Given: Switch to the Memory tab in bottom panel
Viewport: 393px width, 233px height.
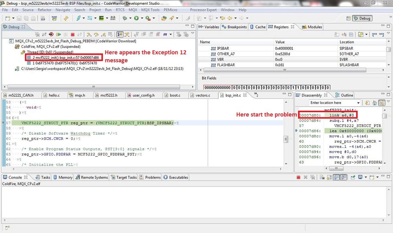Looking at the screenshot, I should point(63,177).
